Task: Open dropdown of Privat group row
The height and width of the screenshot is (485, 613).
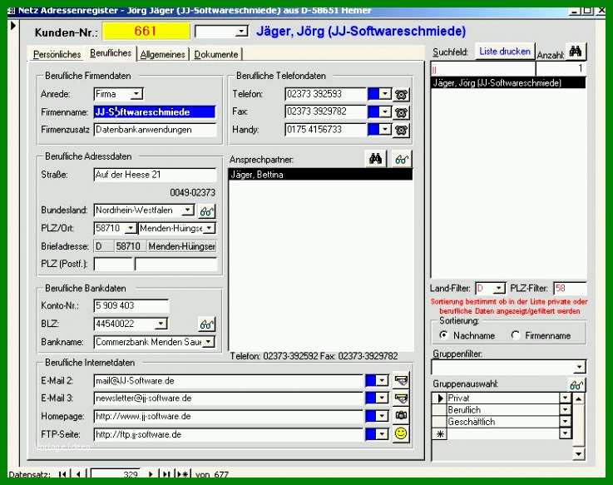Action: [x=566, y=398]
